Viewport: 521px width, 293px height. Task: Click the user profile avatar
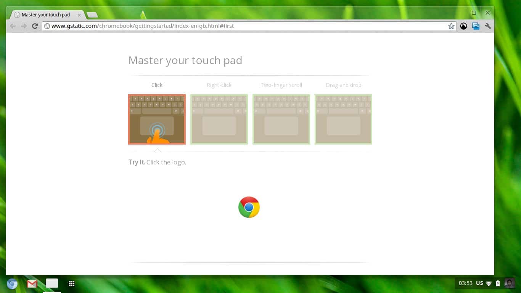pyautogui.click(x=509, y=283)
